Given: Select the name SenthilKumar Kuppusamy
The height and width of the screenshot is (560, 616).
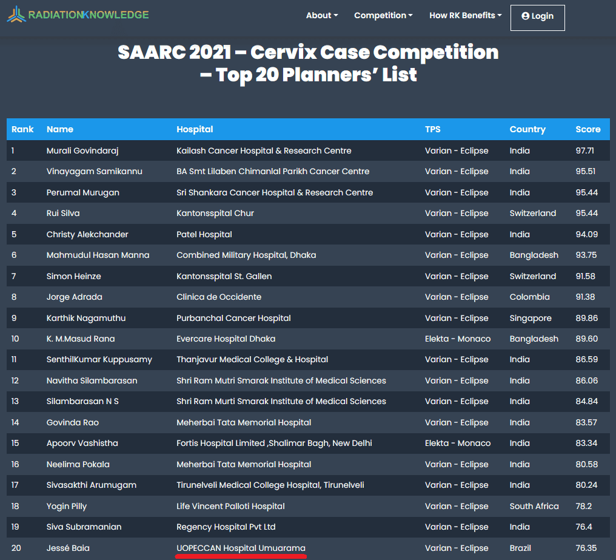Looking at the screenshot, I should pos(99,360).
